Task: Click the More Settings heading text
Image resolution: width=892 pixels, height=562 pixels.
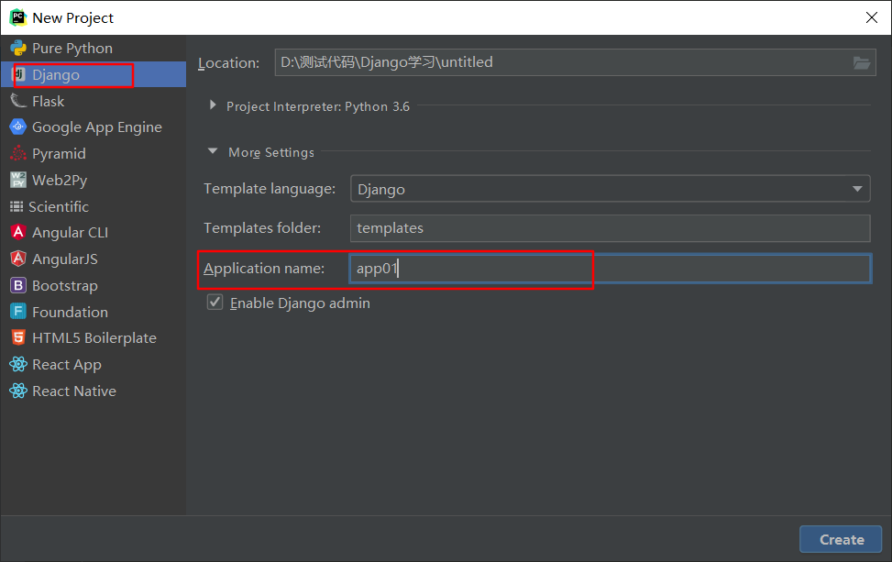Action: coord(271,152)
